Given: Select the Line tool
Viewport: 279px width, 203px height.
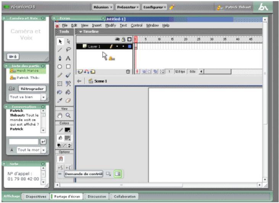Looking at the screenshot, I should point(60,50).
